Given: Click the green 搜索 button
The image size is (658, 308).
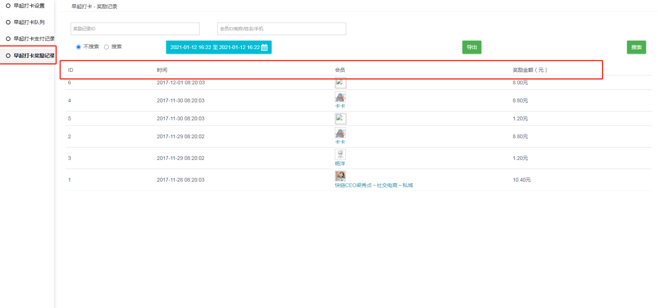Looking at the screenshot, I should click(636, 47).
